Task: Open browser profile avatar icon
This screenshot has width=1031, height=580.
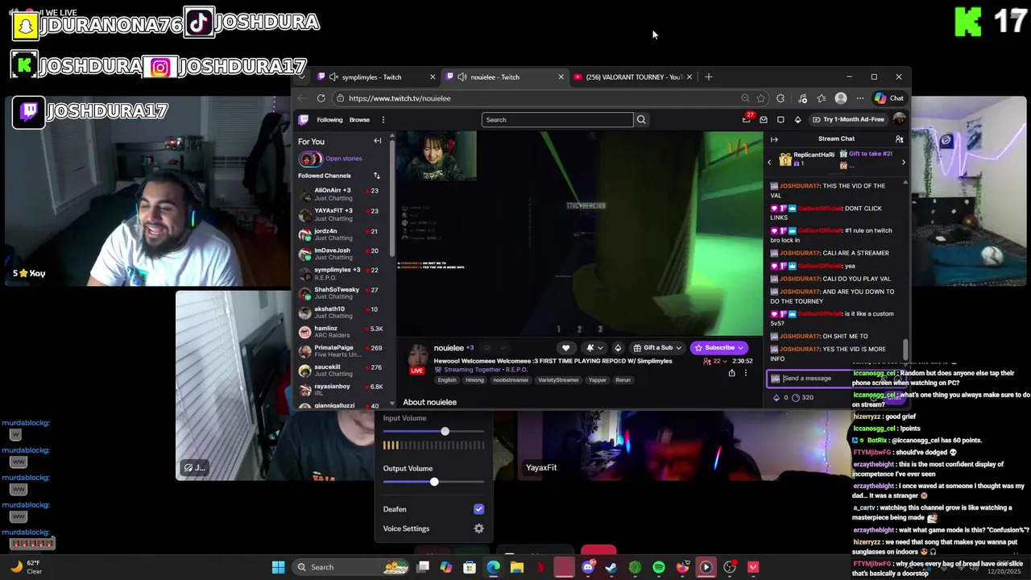Action: (841, 98)
